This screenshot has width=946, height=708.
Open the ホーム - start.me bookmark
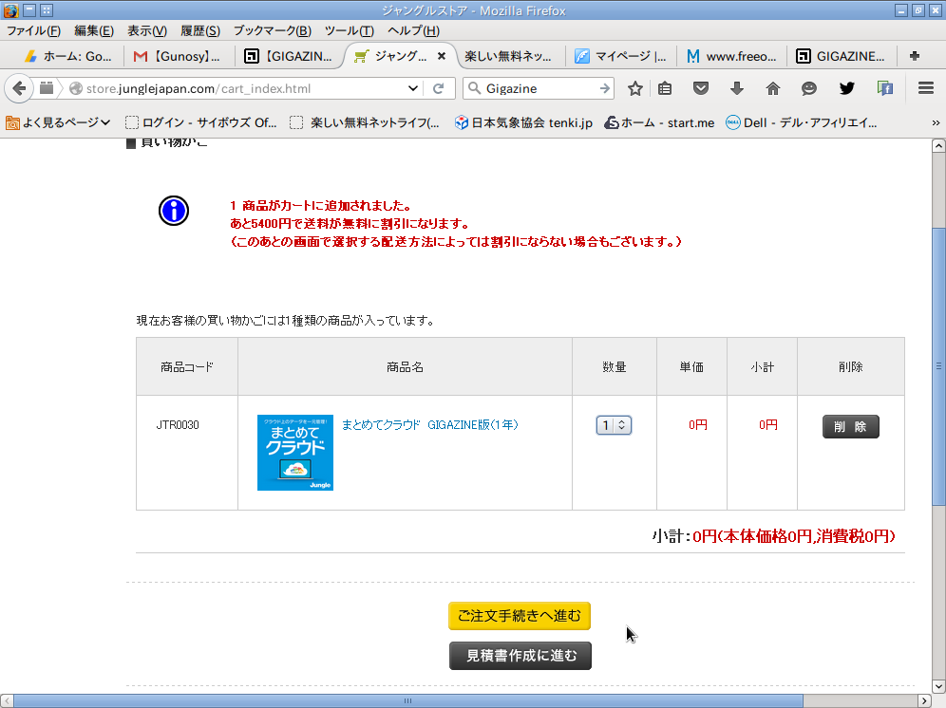(x=659, y=122)
